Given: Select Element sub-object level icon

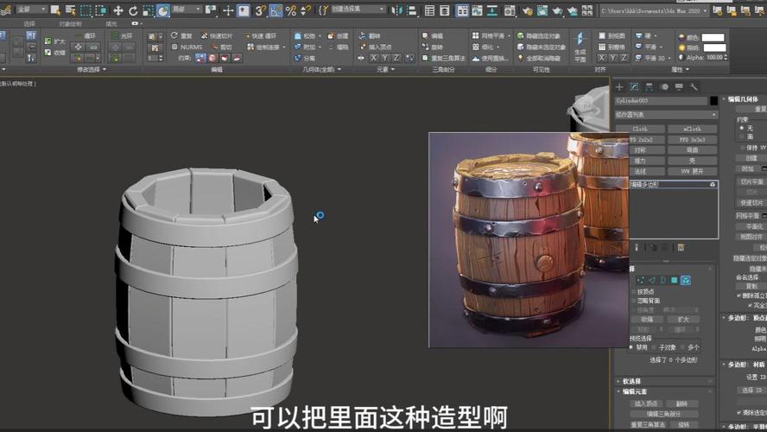Looking at the screenshot, I should (686, 280).
